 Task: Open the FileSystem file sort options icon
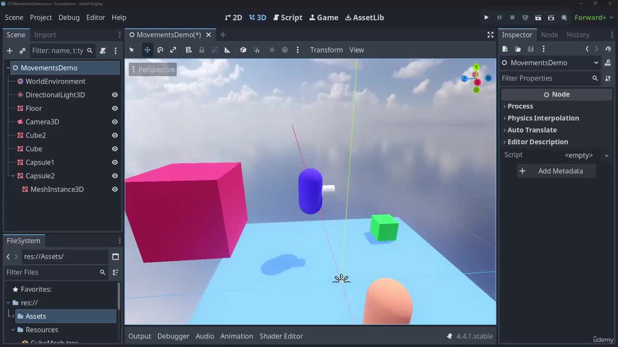(115, 272)
